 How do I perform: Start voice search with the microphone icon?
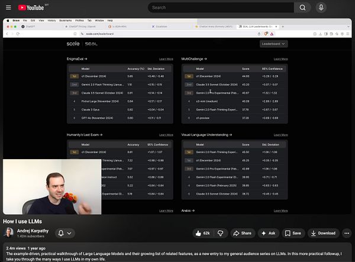pos(321,8)
